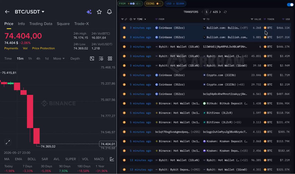Open the Square tab
The width and height of the screenshot is (295, 174).
pos(63,24)
